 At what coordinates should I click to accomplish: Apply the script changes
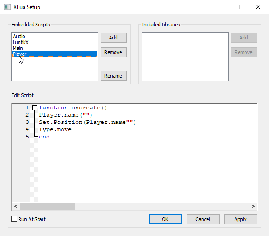coord(240,219)
